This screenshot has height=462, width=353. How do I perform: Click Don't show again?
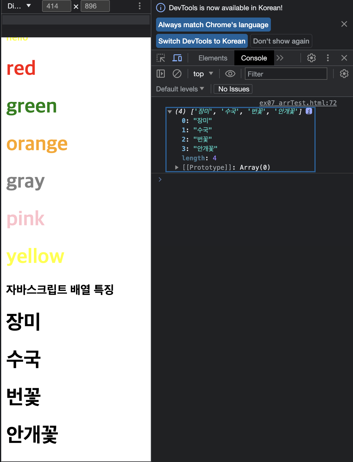click(x=281, y=41)
